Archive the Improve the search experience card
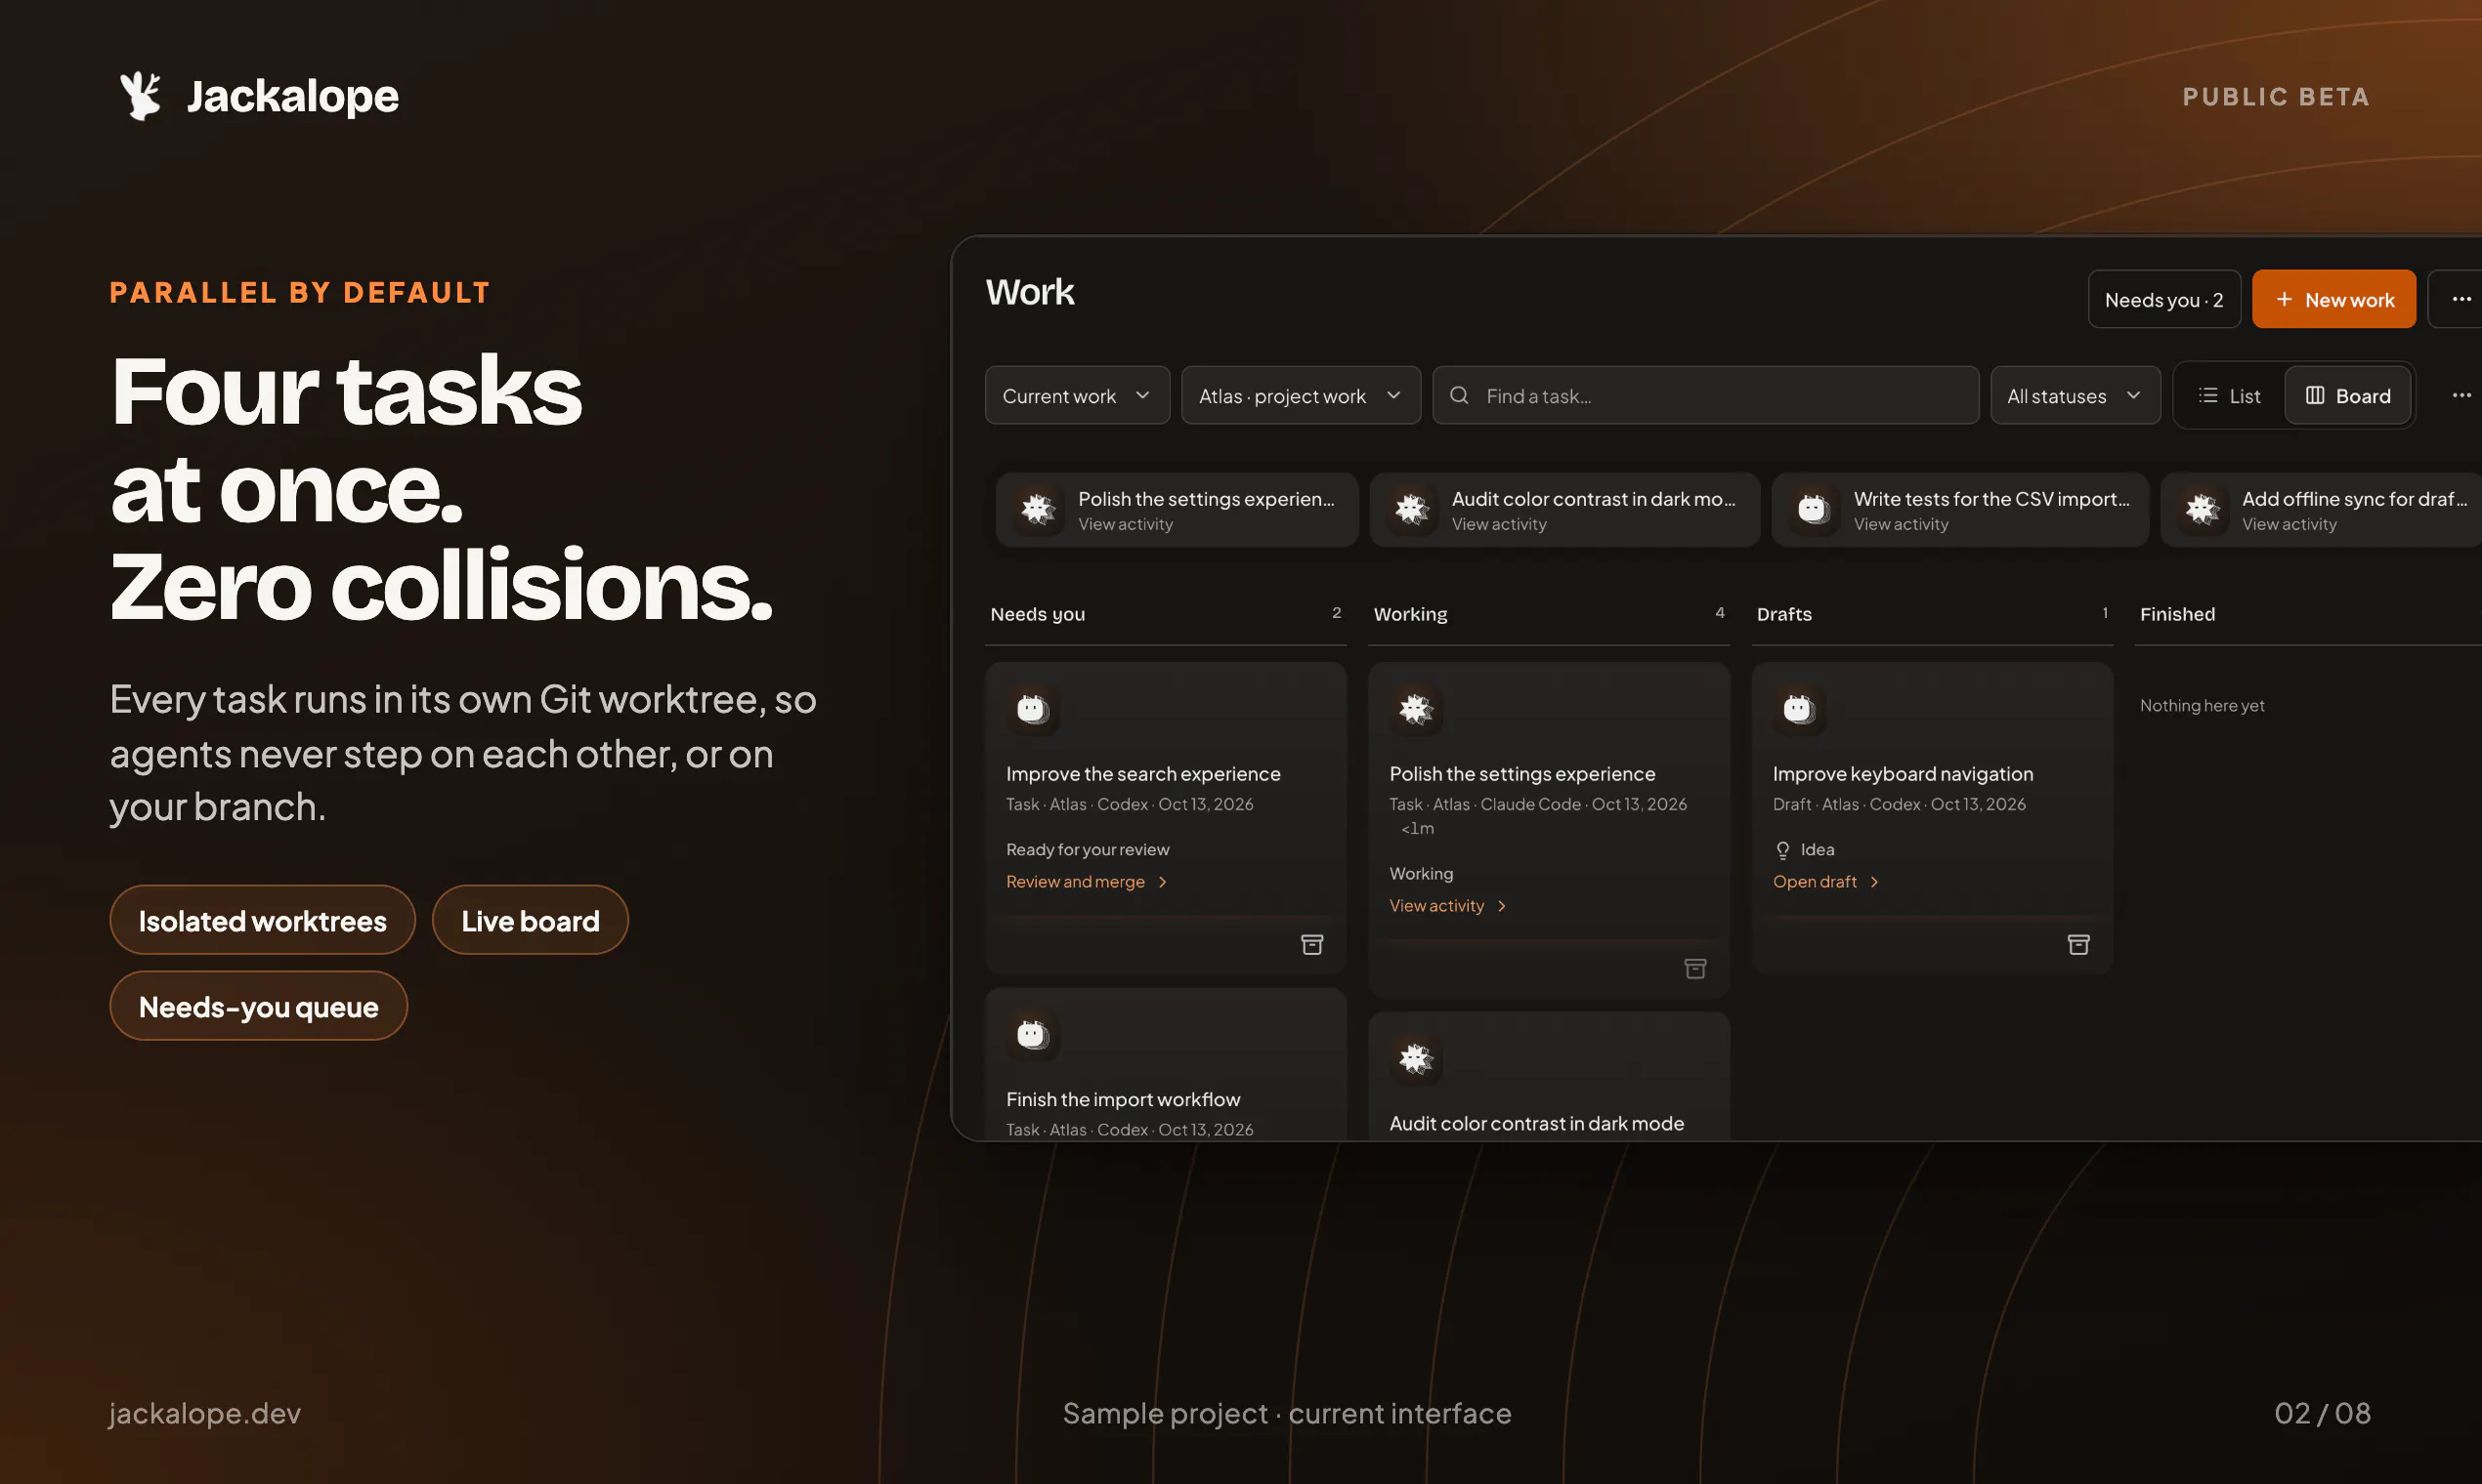 pos(1312,944)
